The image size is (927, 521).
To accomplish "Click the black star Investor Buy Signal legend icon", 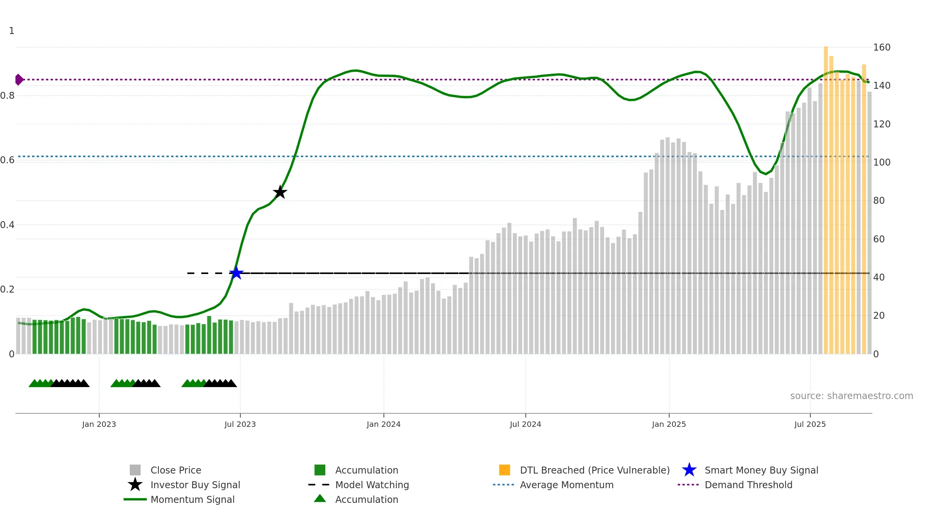I will pos(135,485).
